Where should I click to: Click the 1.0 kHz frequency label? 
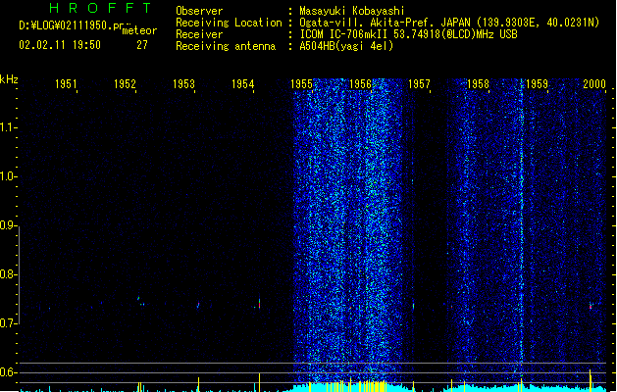[x=8, y=176]
